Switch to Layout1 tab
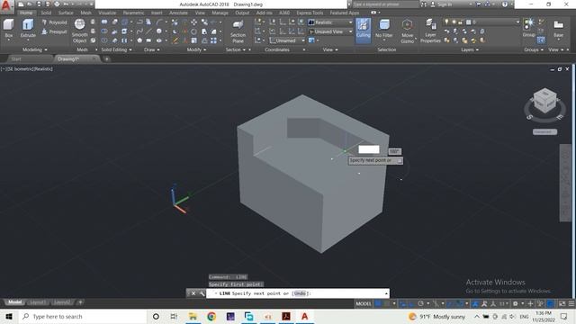Viewport: 576px width, 324px height. coord(38,302)
